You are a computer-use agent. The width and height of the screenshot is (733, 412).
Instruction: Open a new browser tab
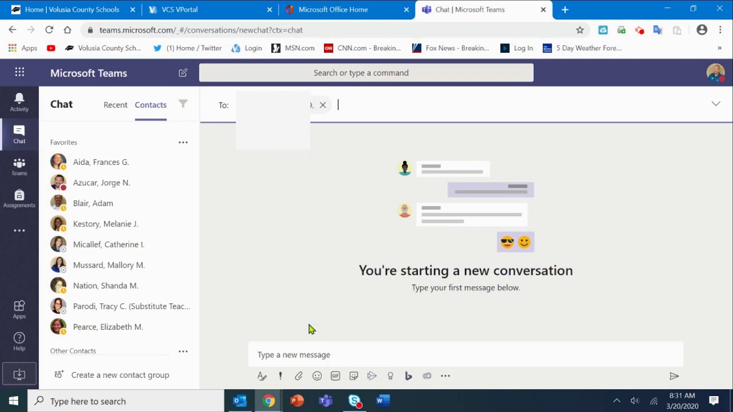(565, 9)
